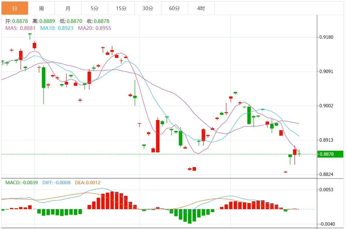
Task: Open the 30分 timeframe tab
Action: [x=148, y=8]
